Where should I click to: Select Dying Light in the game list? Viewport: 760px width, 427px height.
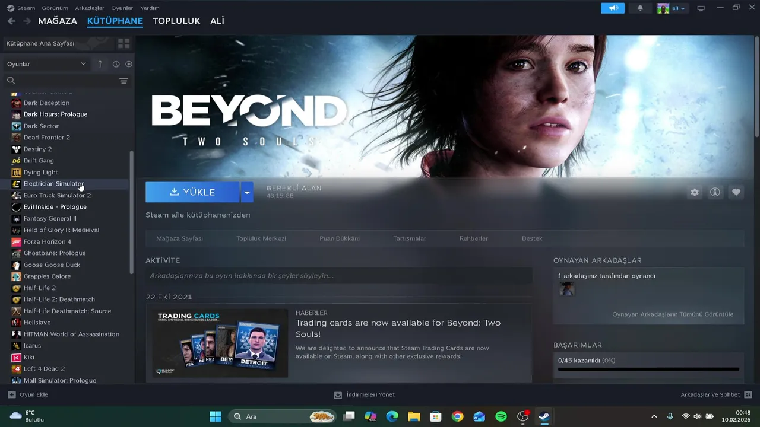[40, 172]
